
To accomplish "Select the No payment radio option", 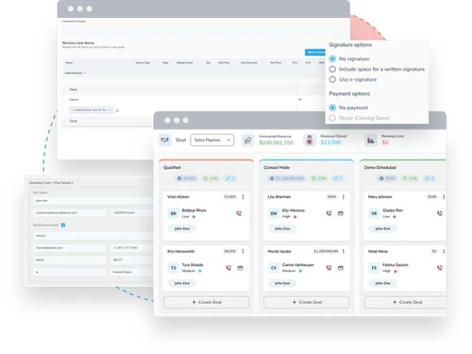I will click(332, 108).
